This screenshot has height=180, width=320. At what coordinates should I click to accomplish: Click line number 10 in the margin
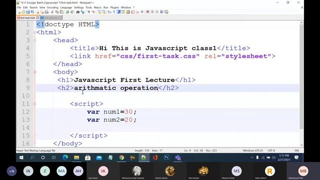click(25, 96)
